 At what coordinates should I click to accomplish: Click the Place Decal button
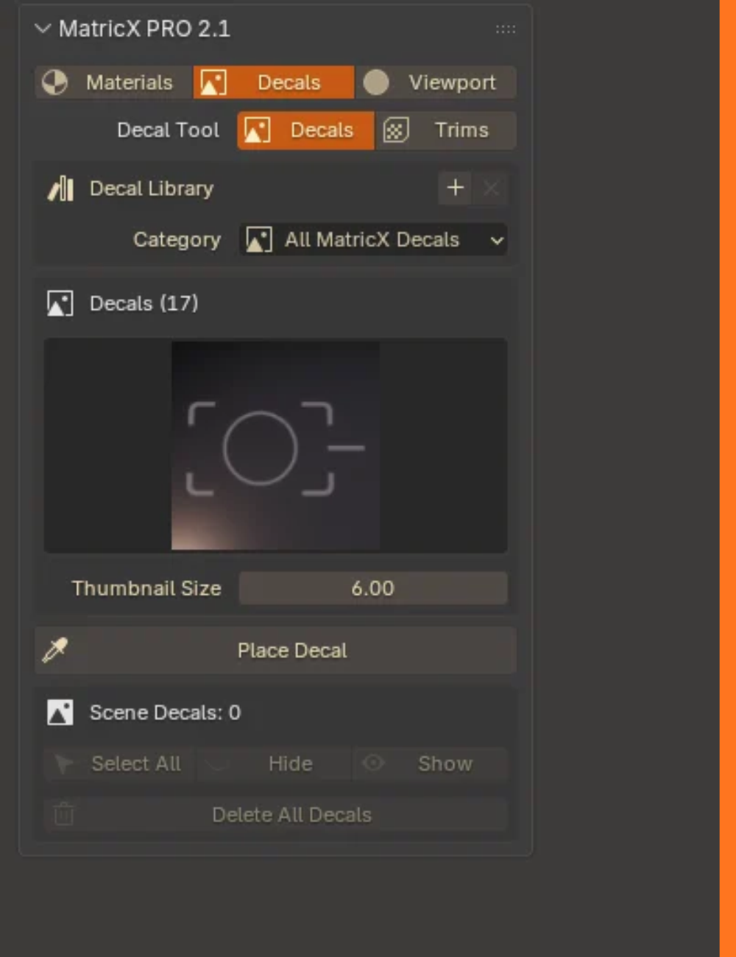275,650
